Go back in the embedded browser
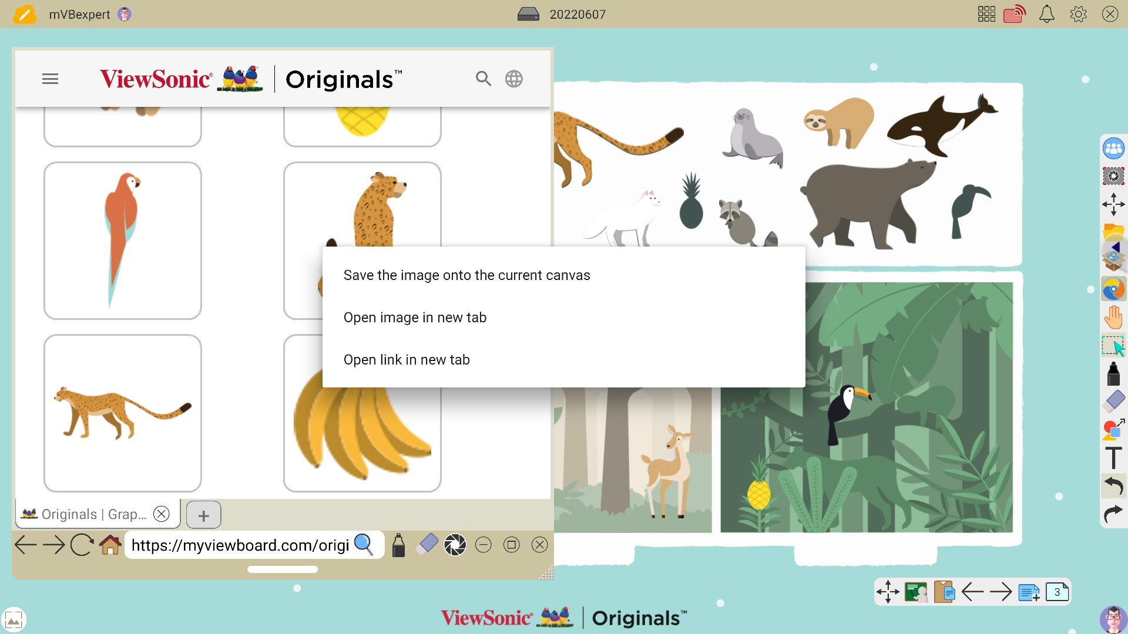 pyautogui.click(x=25, y=545)
